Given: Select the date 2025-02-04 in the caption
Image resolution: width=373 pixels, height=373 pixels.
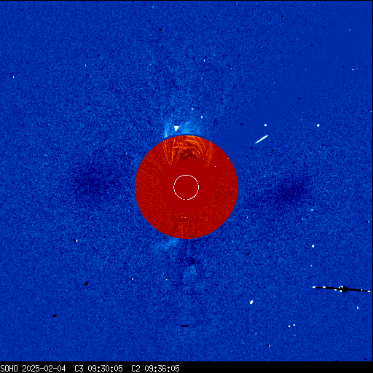Looking at the screenshot, I should coord(44,369).
